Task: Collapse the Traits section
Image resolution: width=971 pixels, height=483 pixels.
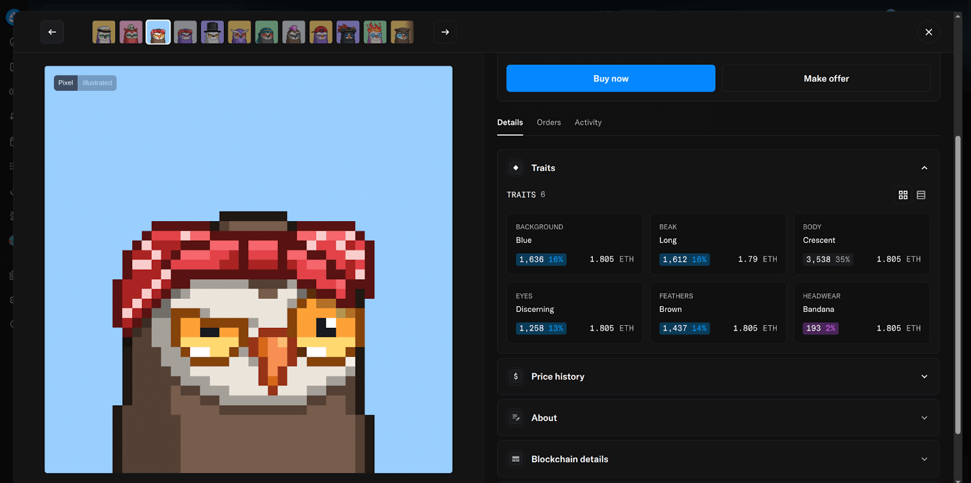Action: 924,168
